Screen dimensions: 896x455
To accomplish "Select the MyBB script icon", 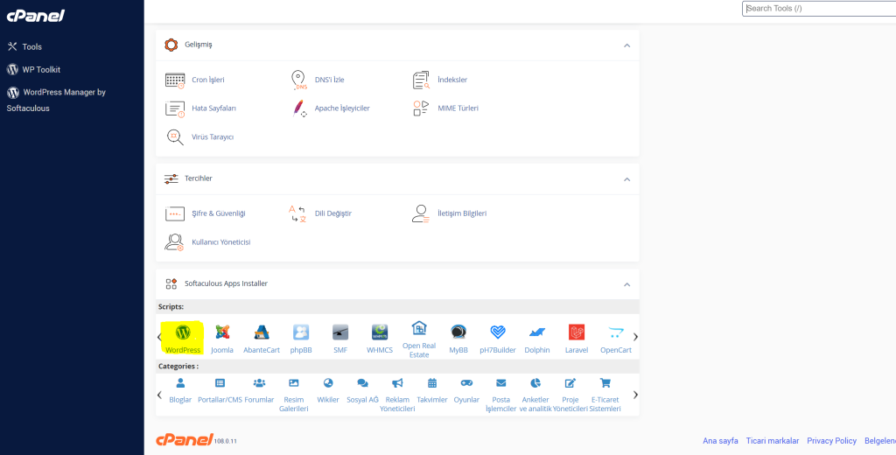I will click(458, 332).
